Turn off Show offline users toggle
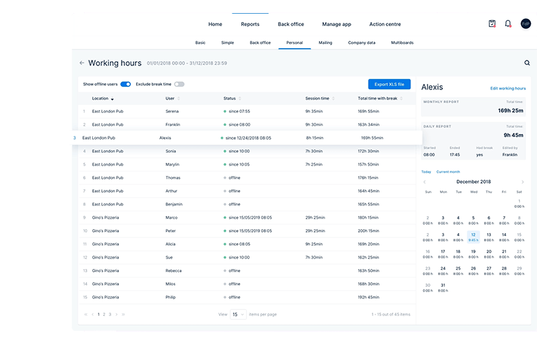 coord(125,84)
